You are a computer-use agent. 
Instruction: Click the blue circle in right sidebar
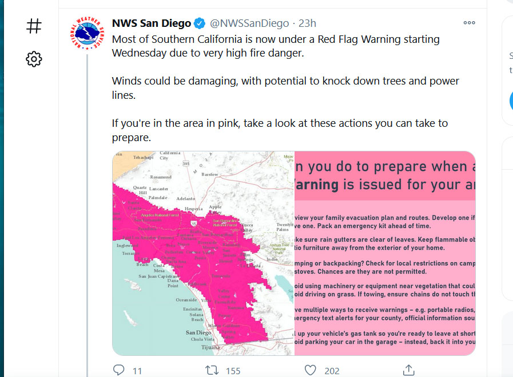coord(511,101)
